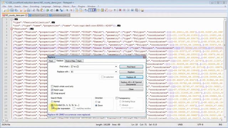Toggle the Word Wrap toolbar icon
This screenshot has width=228, height=128.
tap(86, 10)
